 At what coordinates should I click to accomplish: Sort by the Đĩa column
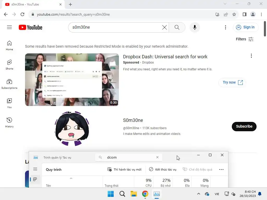point(182,182)
